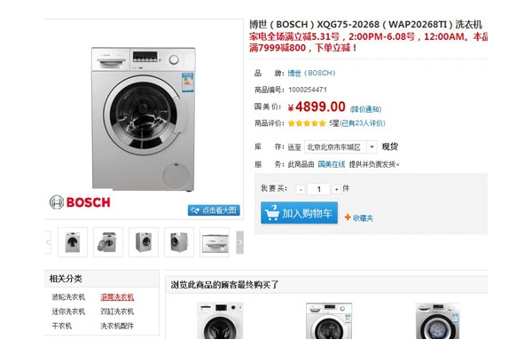This screenshot has width=532, height=355.
Task: Click the BOSCH logo on image
Action: click(x=80, y=202)
